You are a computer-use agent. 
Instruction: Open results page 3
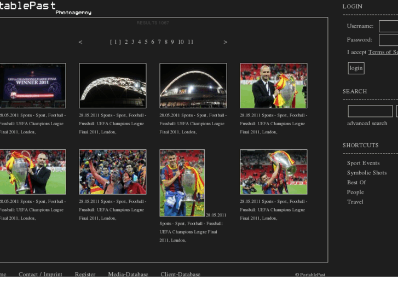click(x=132, y=42)
